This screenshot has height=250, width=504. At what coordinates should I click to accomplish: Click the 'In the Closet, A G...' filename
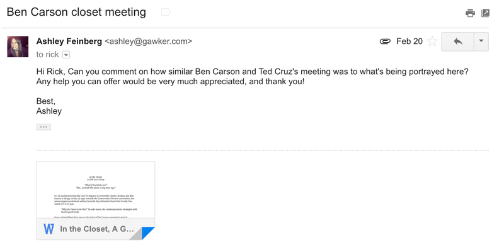pyautogui.click(x=97, y=229)
